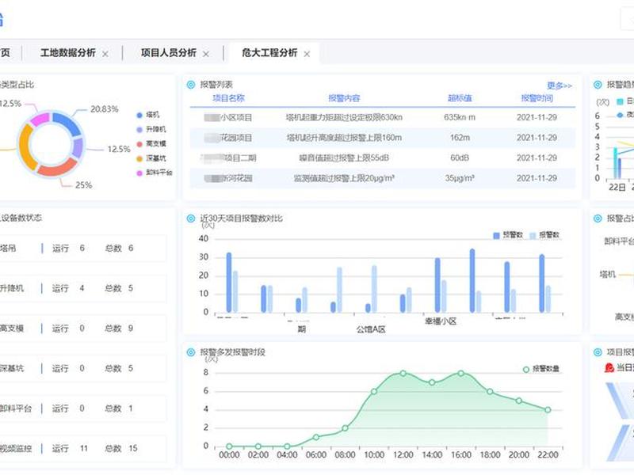Select the 危大工程分析 tab
The height and width of the screenshot is (475, 634).
coord(269,53)
